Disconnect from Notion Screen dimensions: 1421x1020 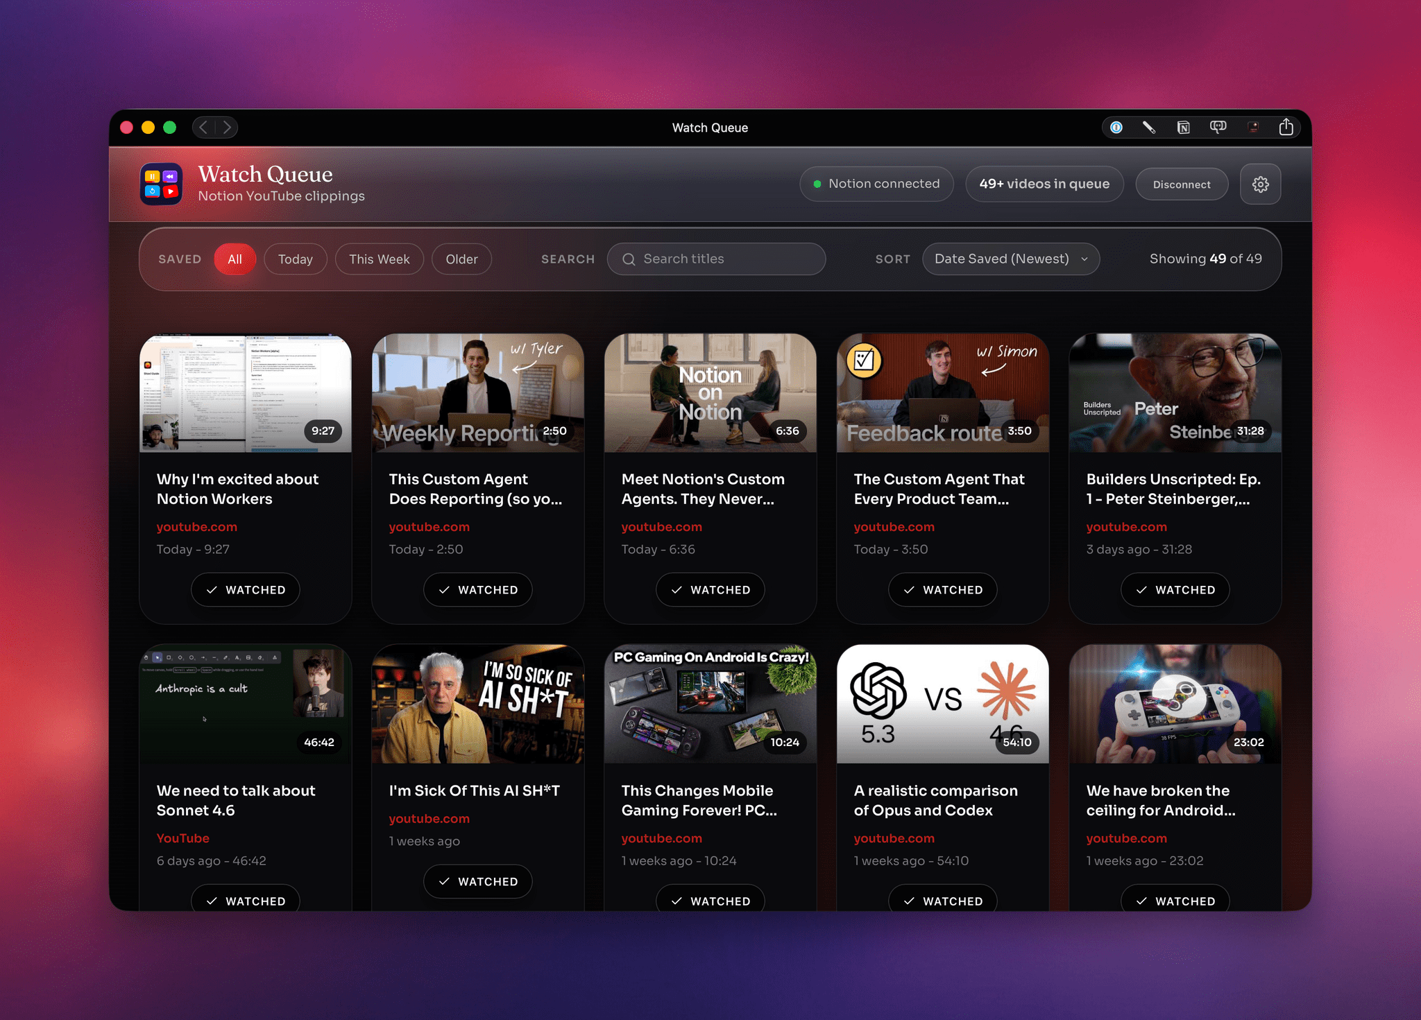(1182, 184)
